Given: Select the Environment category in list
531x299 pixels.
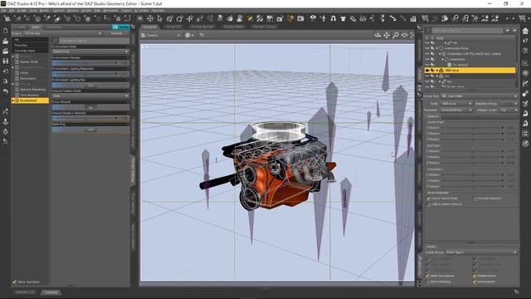Looking at the screenshot, I should (x=30, y=100).
